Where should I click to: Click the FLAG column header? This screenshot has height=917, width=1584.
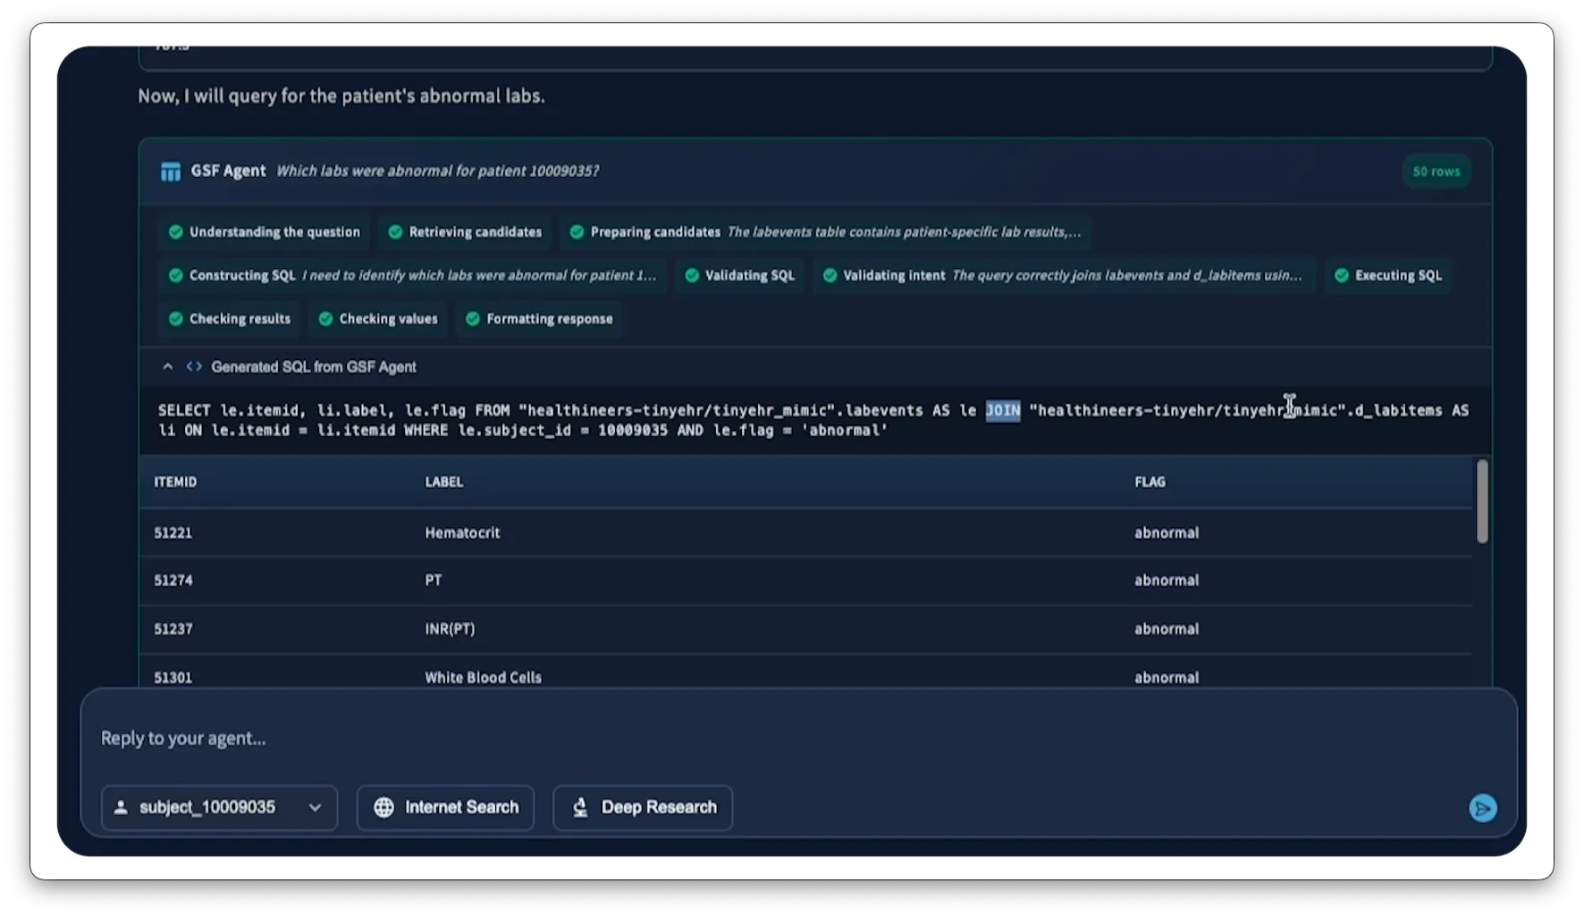(1150, 482)
